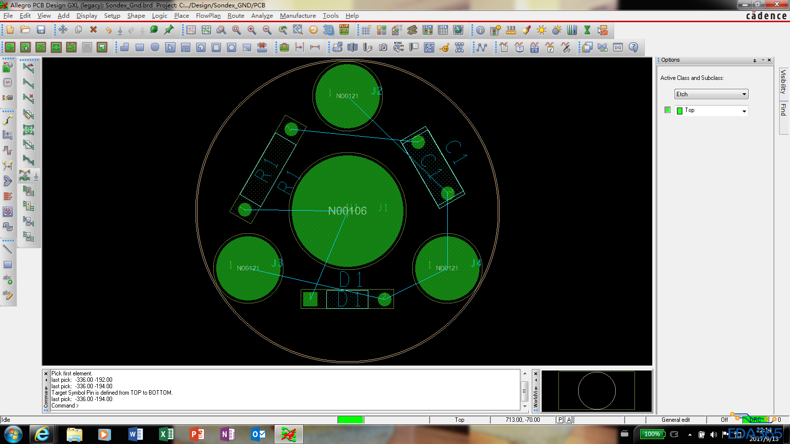This screenshot has height=444, width=790.
Task: Zoom in using the plus magnifier
Action: click(252, 30)
